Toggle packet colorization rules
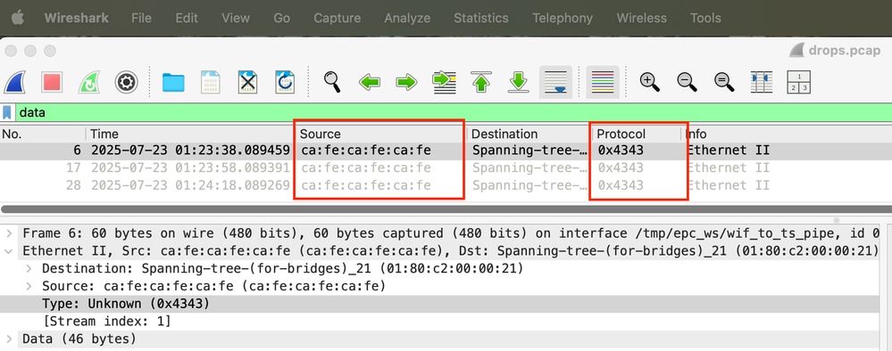 [603, 82]
